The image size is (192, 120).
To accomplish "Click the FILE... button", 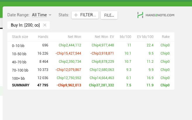I will click(x=109, y=15).
